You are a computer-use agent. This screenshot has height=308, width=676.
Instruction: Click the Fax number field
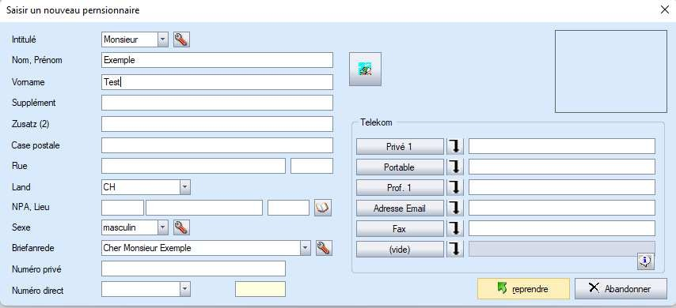(562, 228)
